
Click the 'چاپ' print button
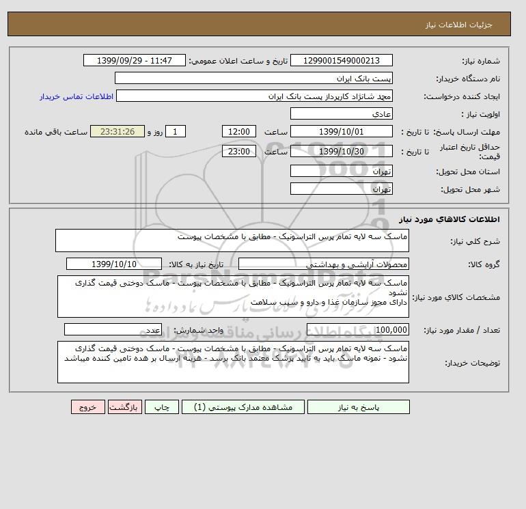coord(162,407)
